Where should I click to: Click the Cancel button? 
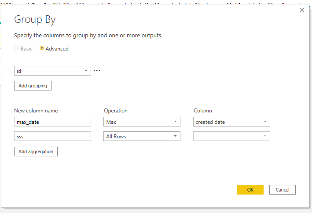283,190
